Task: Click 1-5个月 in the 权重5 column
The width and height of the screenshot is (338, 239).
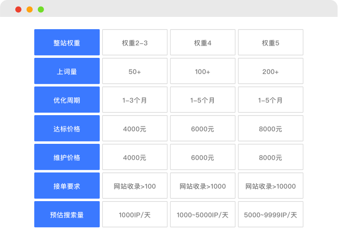Action: point(271,100)
